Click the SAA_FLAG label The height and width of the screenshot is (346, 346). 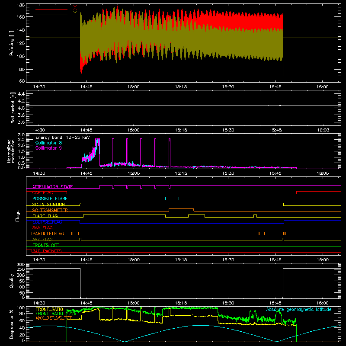(x=42, y=227)
